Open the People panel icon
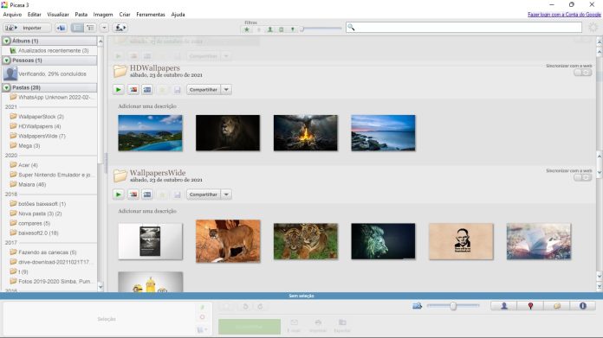The height and width of the screenshot is (338, 603). coord(503,306)
